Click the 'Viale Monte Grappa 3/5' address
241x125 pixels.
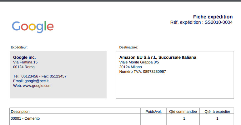point(139,62)
